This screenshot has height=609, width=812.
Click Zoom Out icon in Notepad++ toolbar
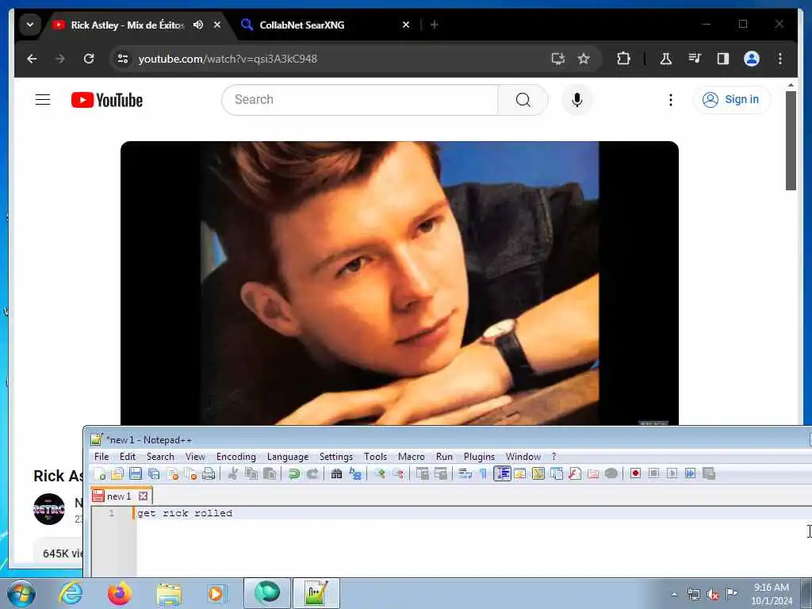(398, 473)
